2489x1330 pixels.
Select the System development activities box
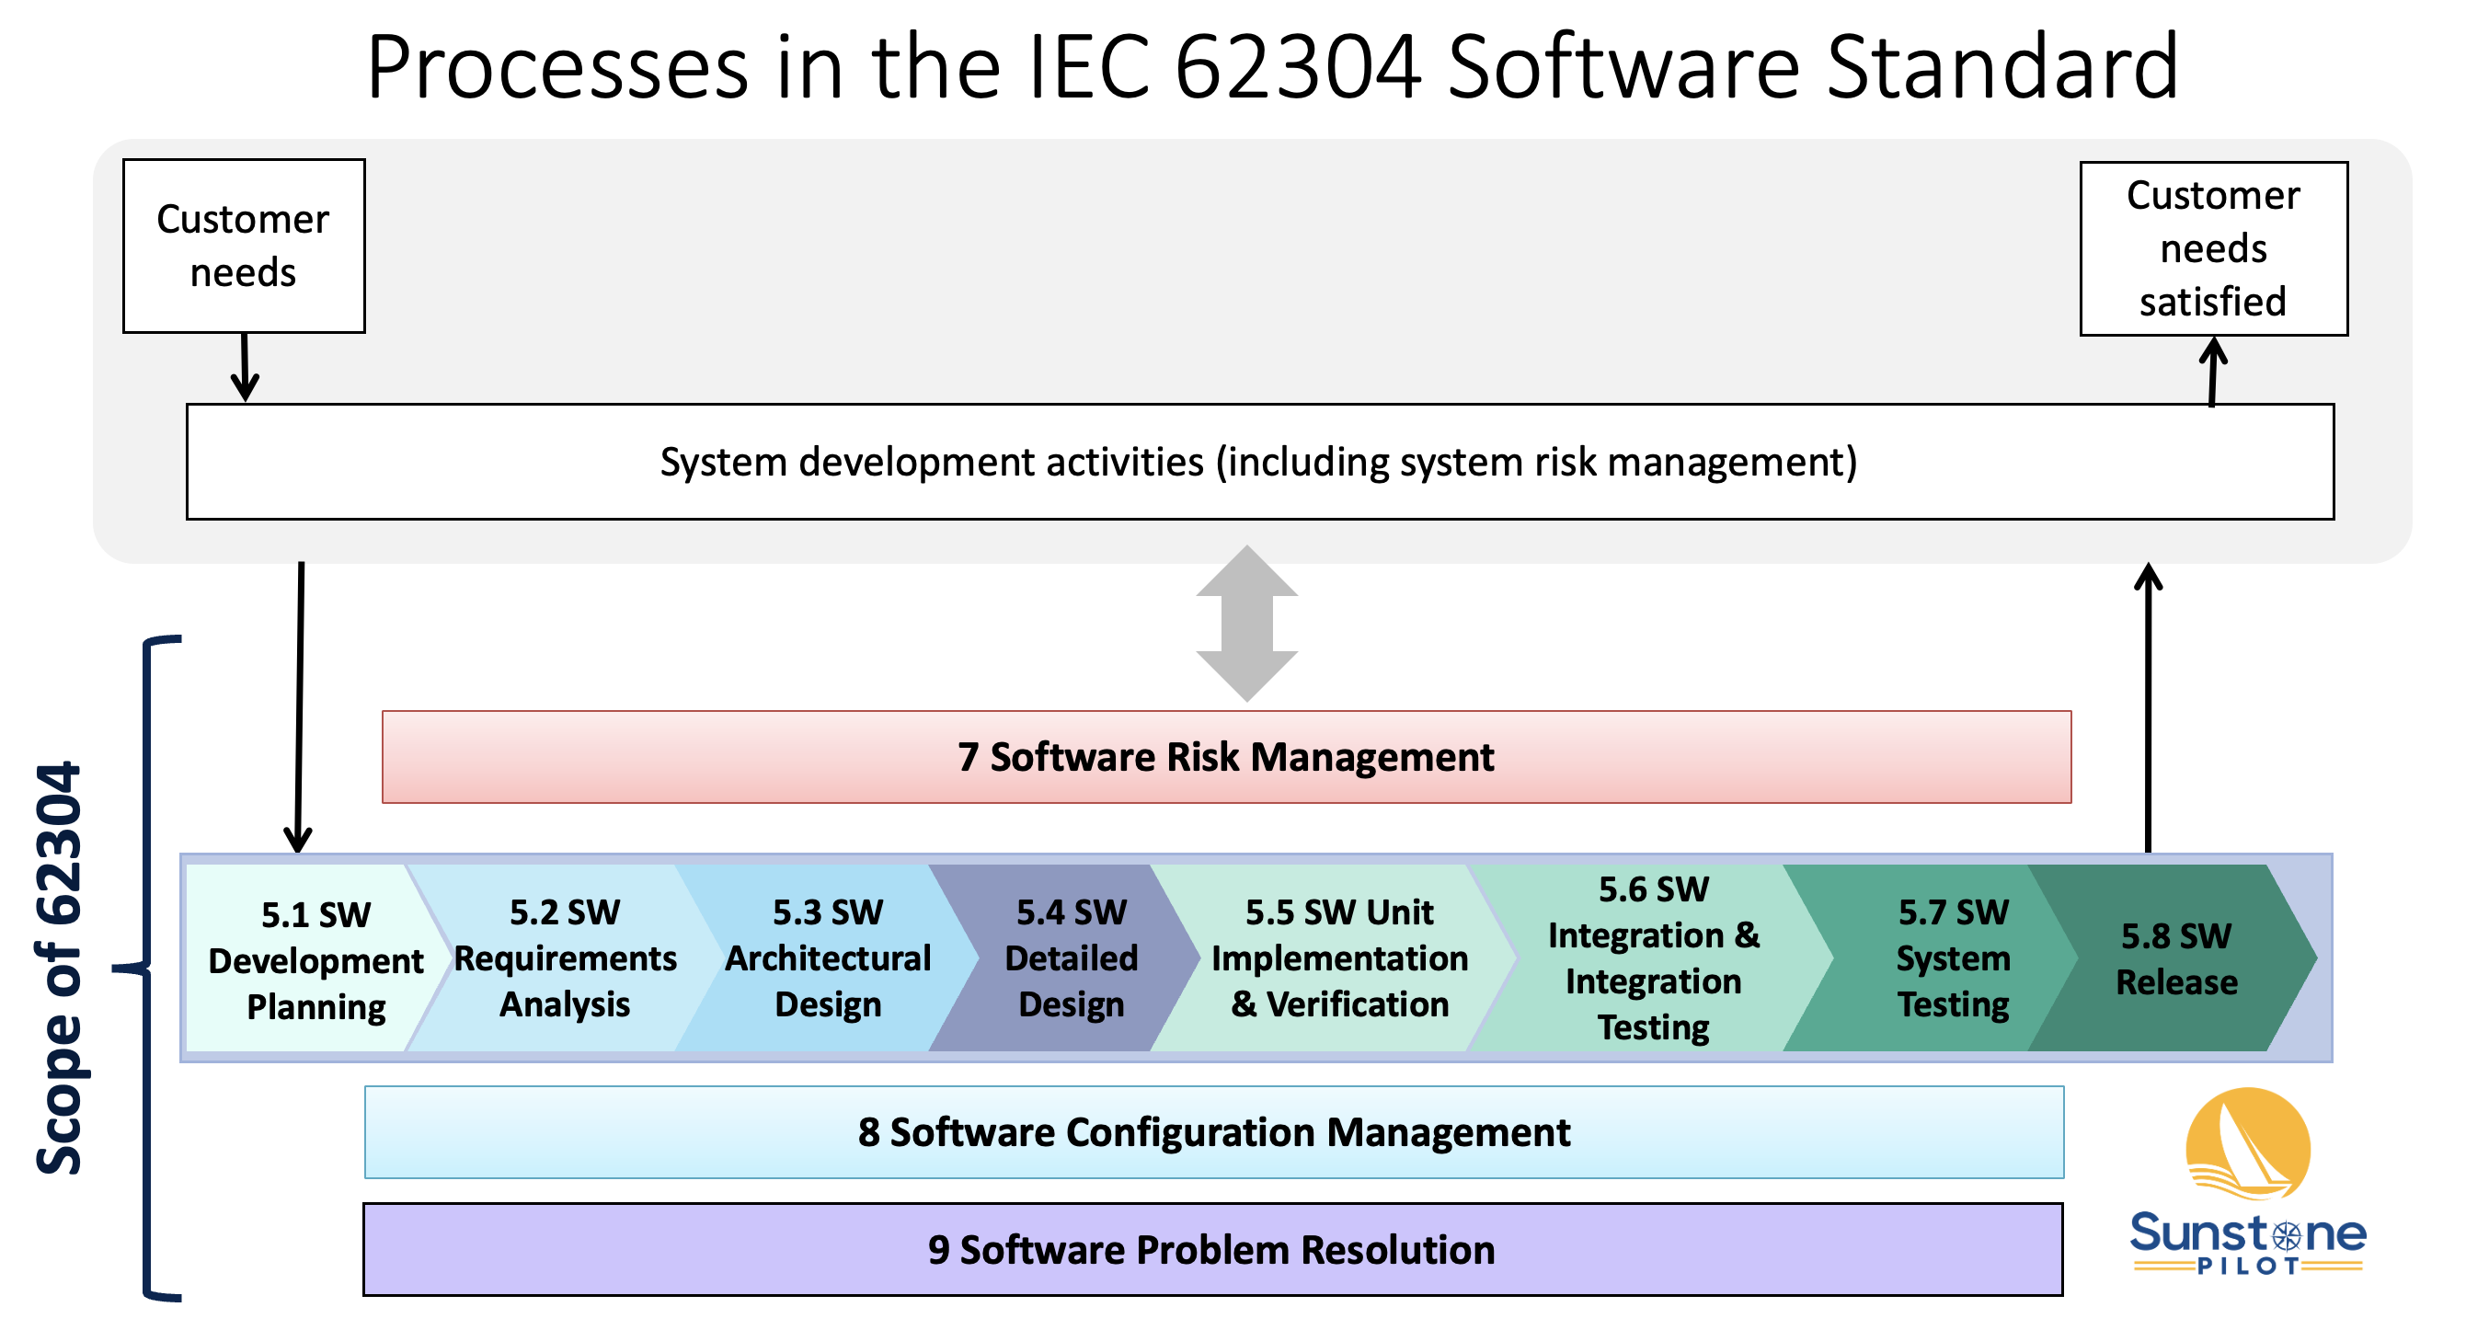pos(1260,462)
